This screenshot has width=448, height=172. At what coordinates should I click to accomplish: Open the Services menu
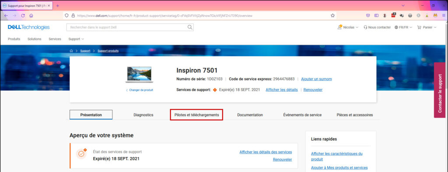click(x=55, y=39)
